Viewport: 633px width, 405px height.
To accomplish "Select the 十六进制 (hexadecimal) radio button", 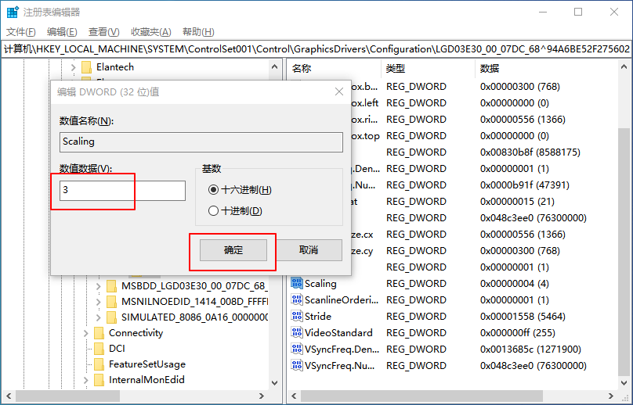I will (213, 190).
